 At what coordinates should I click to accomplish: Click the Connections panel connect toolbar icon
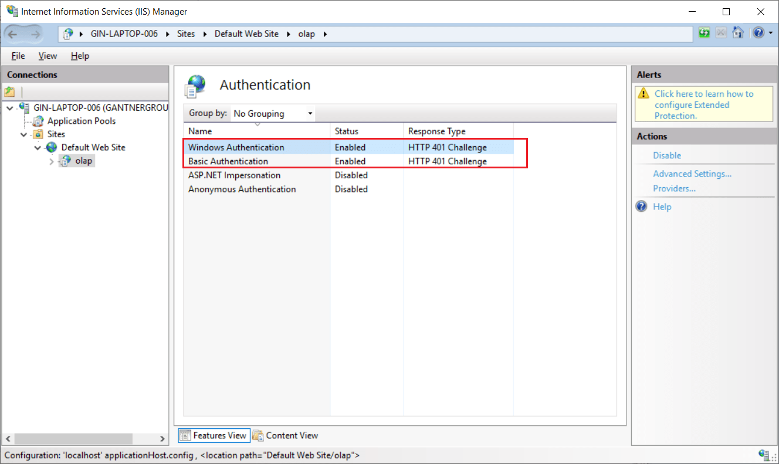tap(9, 92)
